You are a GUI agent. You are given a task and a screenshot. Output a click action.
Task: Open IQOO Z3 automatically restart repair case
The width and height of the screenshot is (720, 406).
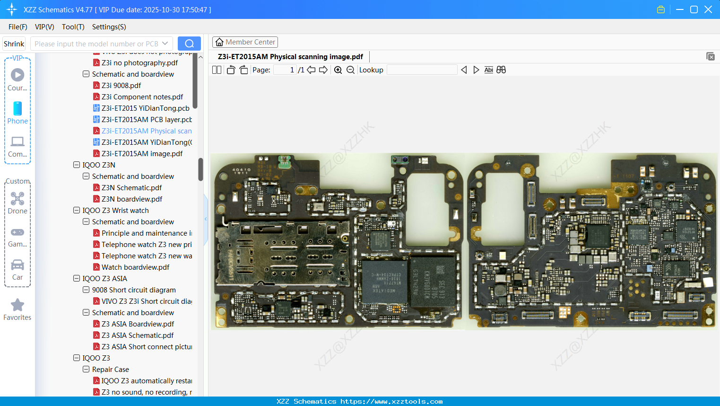[x=143, y=381]
